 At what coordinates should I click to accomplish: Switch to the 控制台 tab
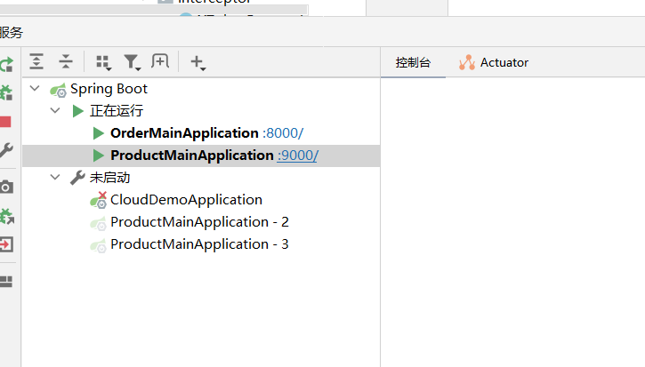tap(413, 62)
